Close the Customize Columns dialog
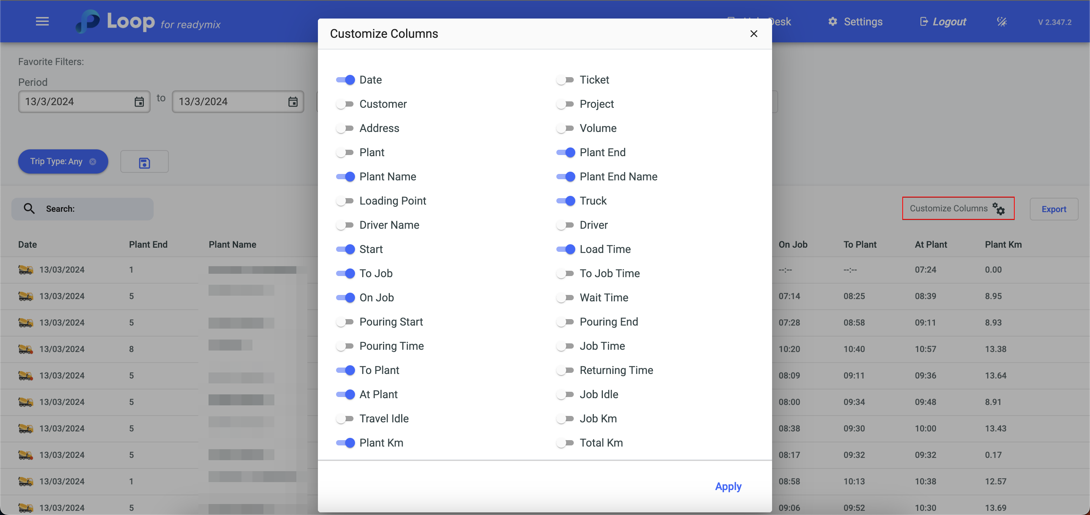 (754, 34)
